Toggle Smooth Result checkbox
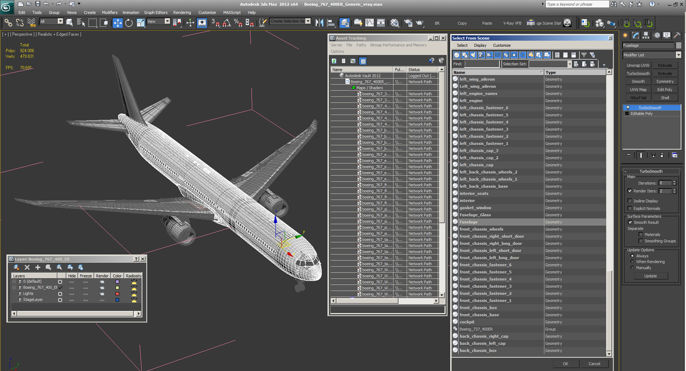Image resolution: width=686 pixels, height=371 pixels. [629, 222]
